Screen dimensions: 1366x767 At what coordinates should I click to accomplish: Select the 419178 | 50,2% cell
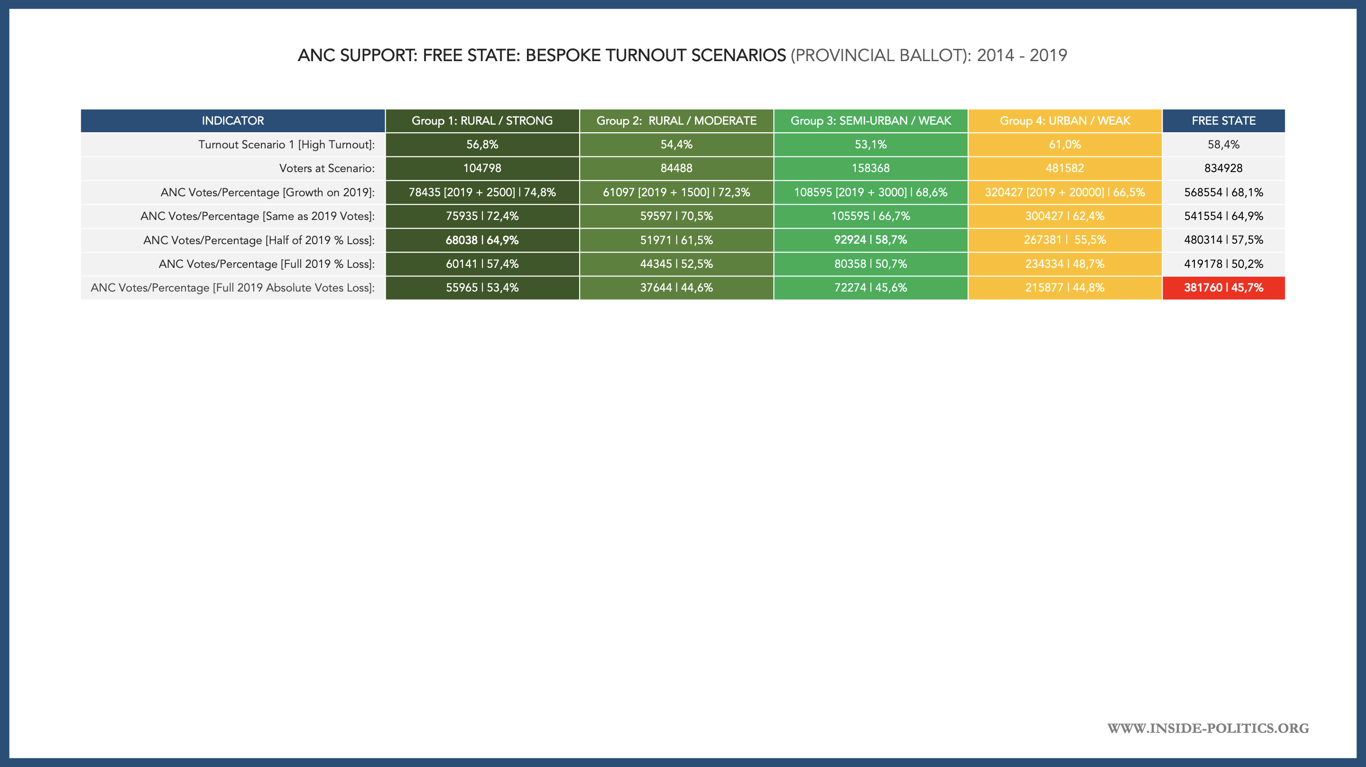coord(1223,264)
